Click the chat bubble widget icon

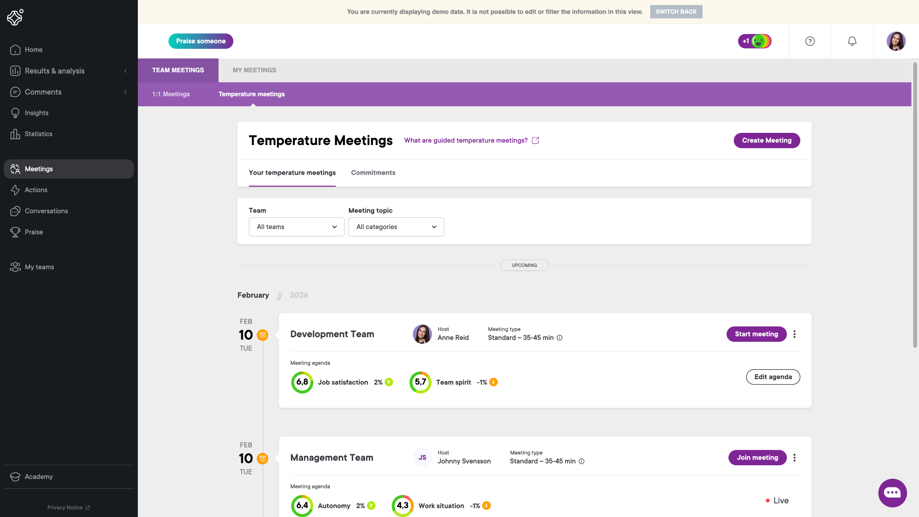pyautogui.click(x=892, y=493)
